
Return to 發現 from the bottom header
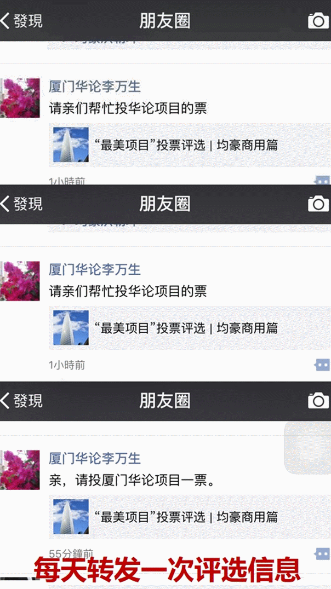pyautogui.click(x=22, y=400)
